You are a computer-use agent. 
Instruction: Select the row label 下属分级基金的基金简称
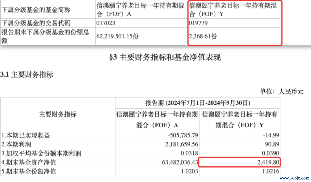(36, 10)
